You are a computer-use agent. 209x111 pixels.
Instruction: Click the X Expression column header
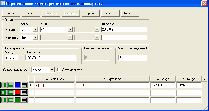pyautogui.click(x=55, y=79)
